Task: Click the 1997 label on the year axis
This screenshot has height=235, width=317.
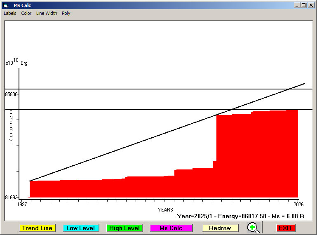Action: 22,204
